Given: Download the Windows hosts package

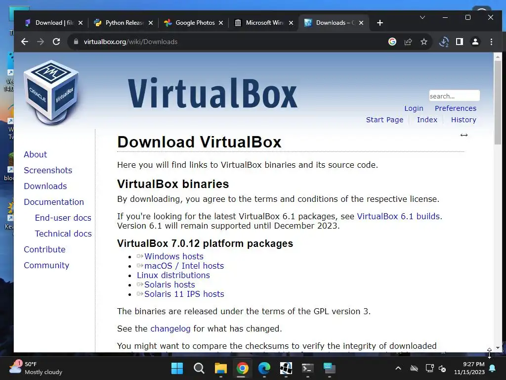Looking at the screenshot, I should (173, 256).
